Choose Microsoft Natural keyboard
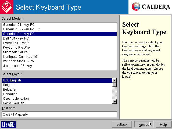This screenshot has width=172, height=129. tap(16, 52)
